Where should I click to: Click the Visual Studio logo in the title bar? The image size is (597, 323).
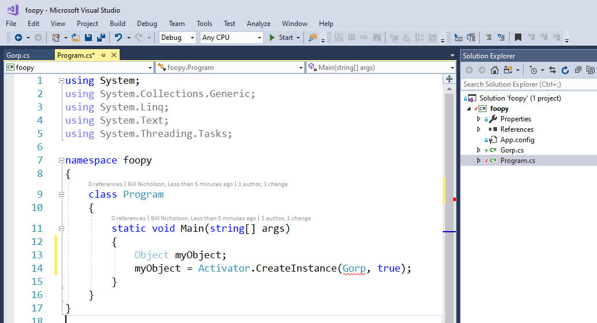[x=13, y=10]
